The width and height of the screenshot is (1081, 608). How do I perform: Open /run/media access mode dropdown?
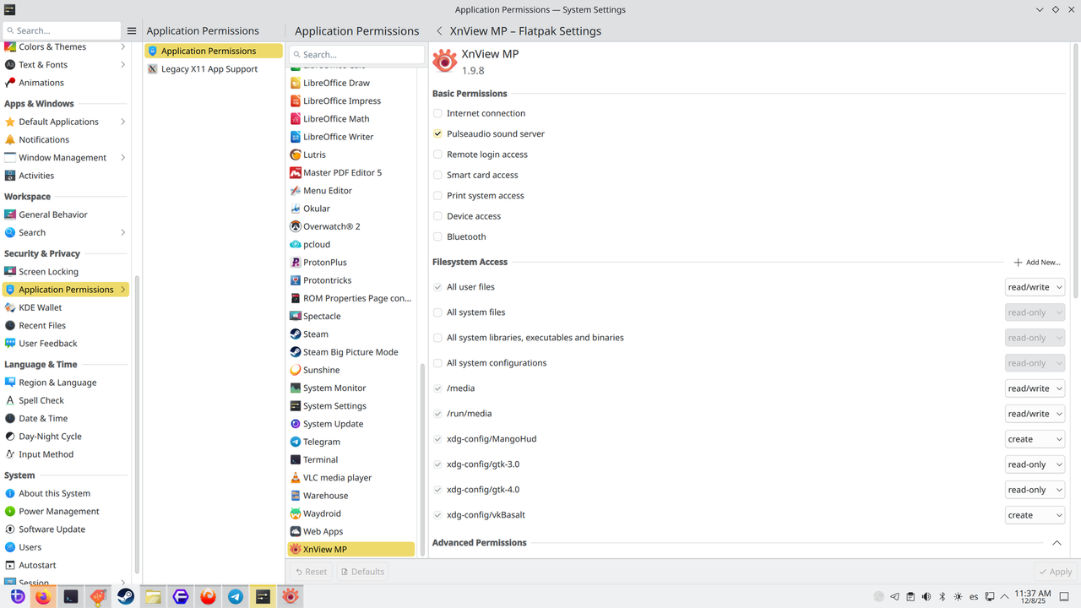click(x=1035, y=414)
